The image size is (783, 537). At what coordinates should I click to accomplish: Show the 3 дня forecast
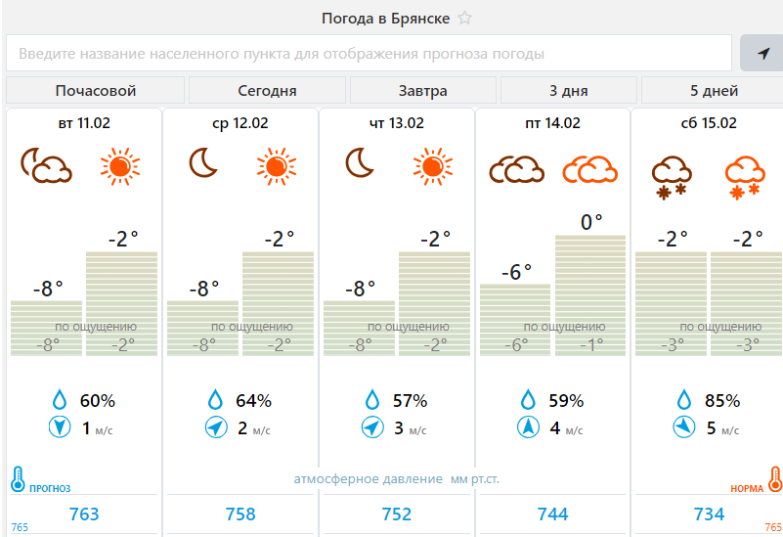568,91
